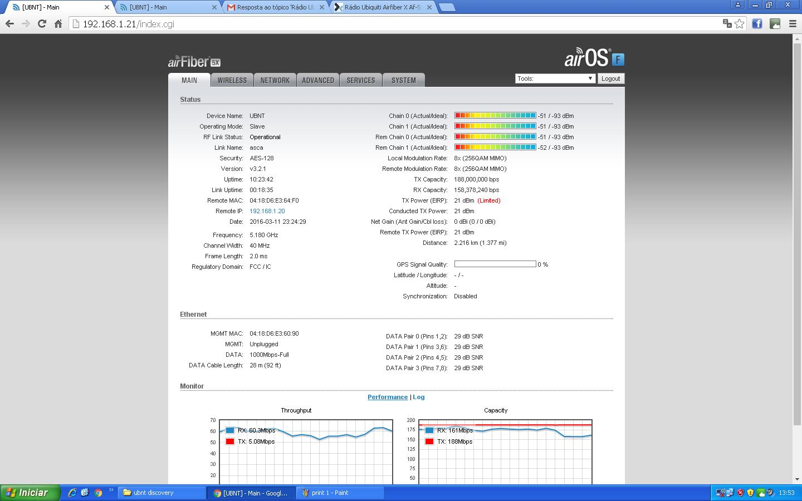Viewport: 802px width, 501px height.
Task: Open the NETWORK tab
Action: point(275,80)
